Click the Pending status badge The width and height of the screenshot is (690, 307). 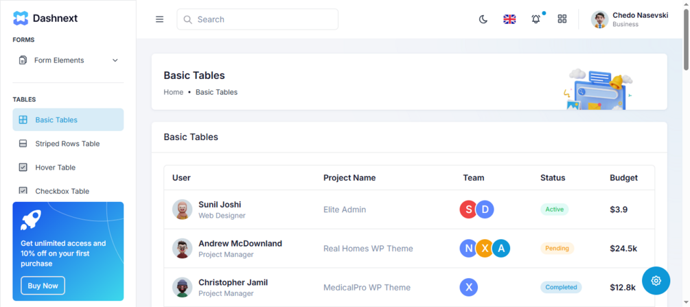(x=557, y=249)
